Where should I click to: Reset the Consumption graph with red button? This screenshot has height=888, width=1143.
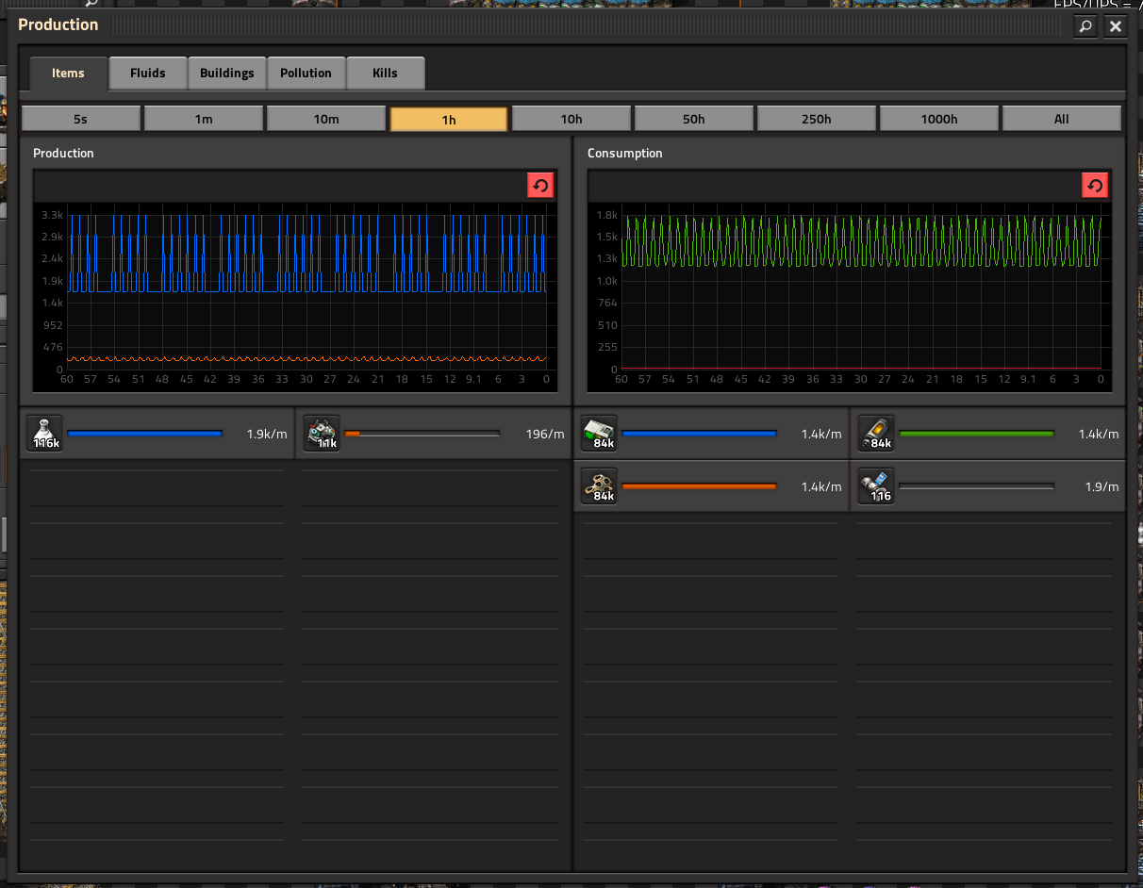(x=1095, y=186)
